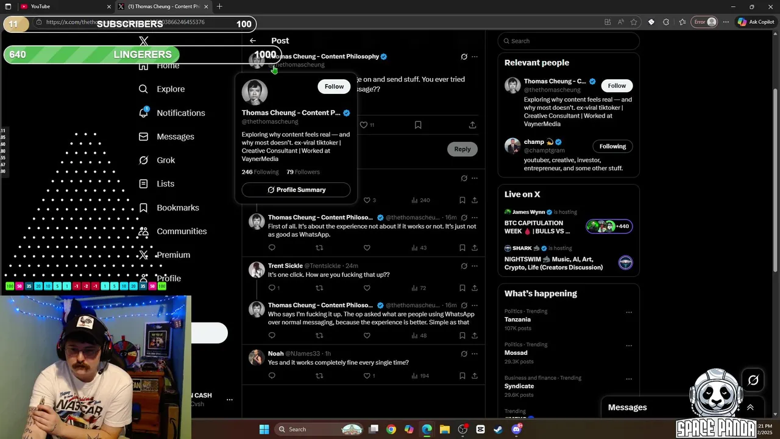Image resolution: width=780 pixels, height=439 pixels.
Task: Click the Reply button
Action: coord(463,149)
